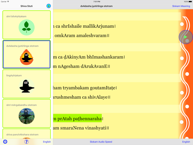Viewport: 193px width, 145px height.
Task: Open shrI bilvAshtakam card
Action: [27, 25]
